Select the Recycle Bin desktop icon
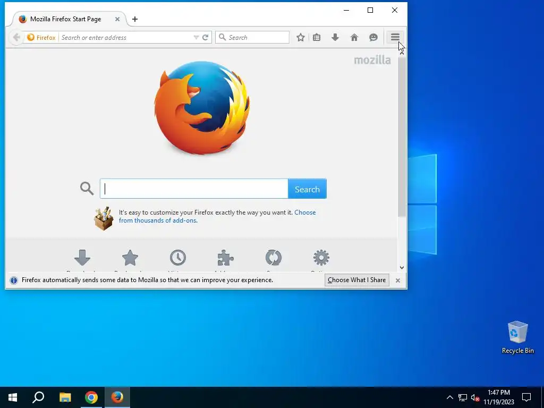This screenshot has height=408, width=544. pyautogui.click(x=517, y=337)
